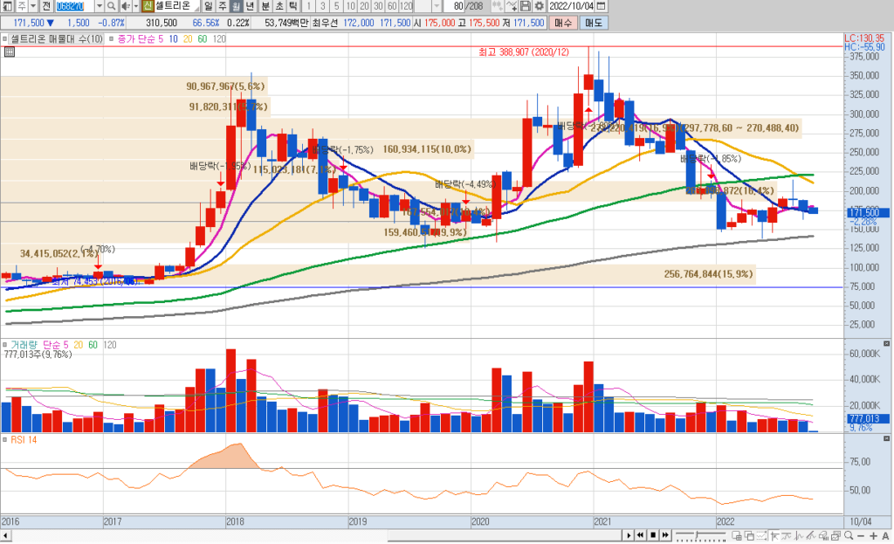Switch to daily (일) chart period
This screenshot has height=544, width=894.
tap(210, 6)
